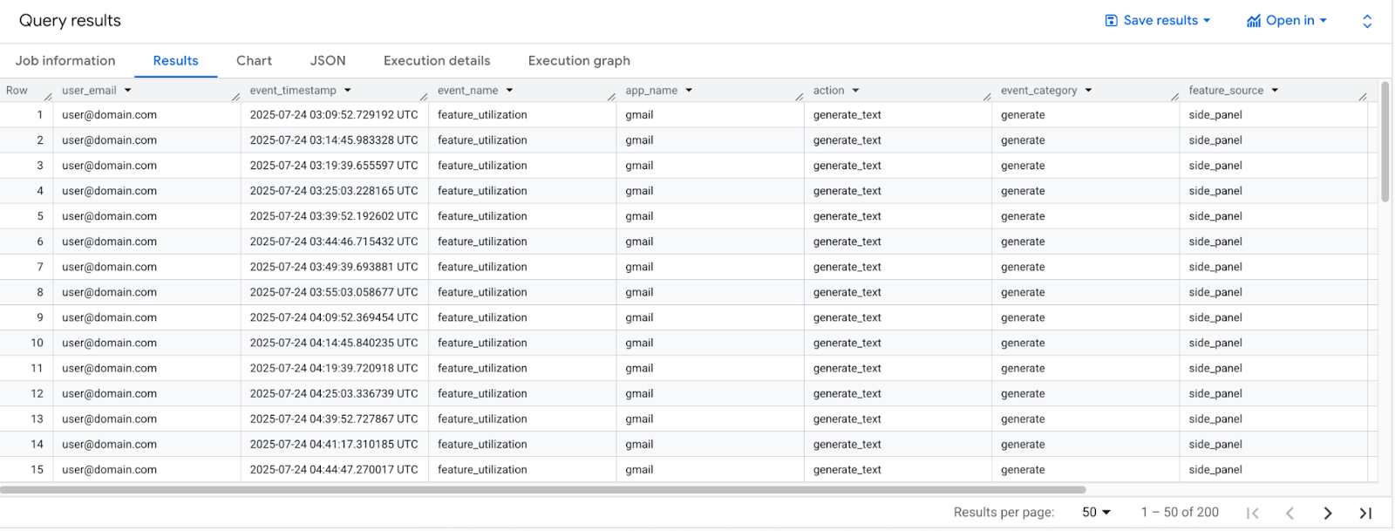The width and height of the screenshot is (1395, 531).
Task: Click the Save results disk icon
Action: (x=1111, y=20)
